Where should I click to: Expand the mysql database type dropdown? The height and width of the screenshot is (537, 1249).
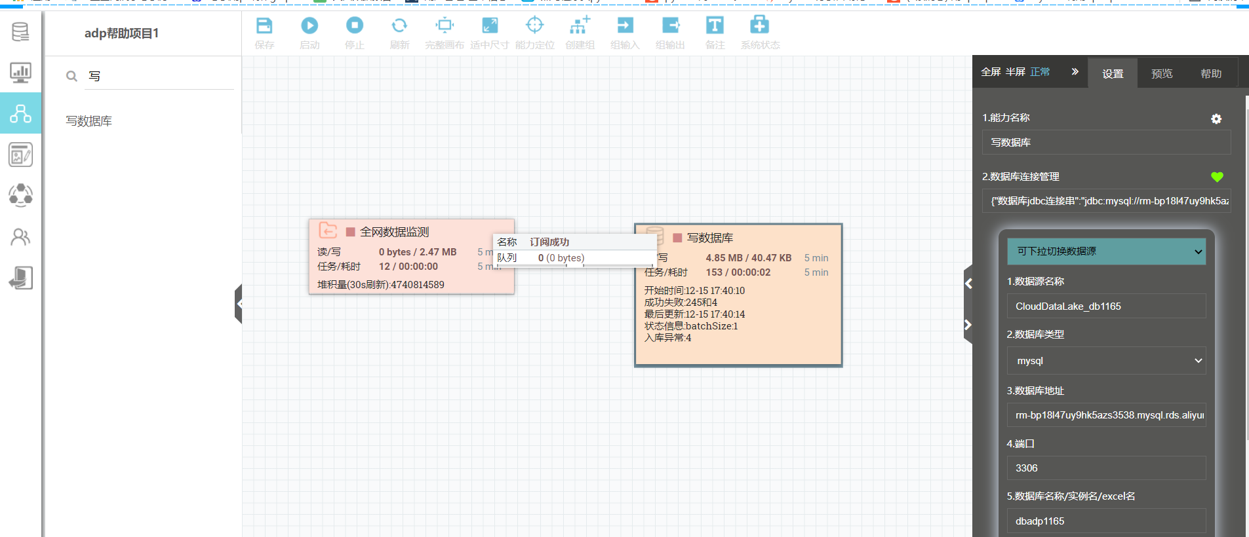1106,361
